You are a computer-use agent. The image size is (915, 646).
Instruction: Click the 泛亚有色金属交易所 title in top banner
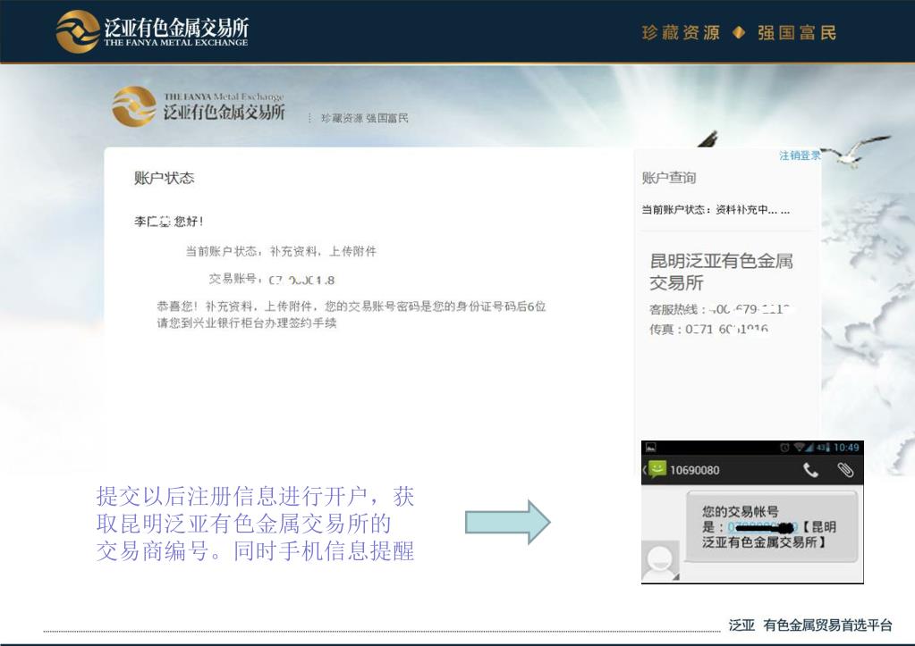176,28
